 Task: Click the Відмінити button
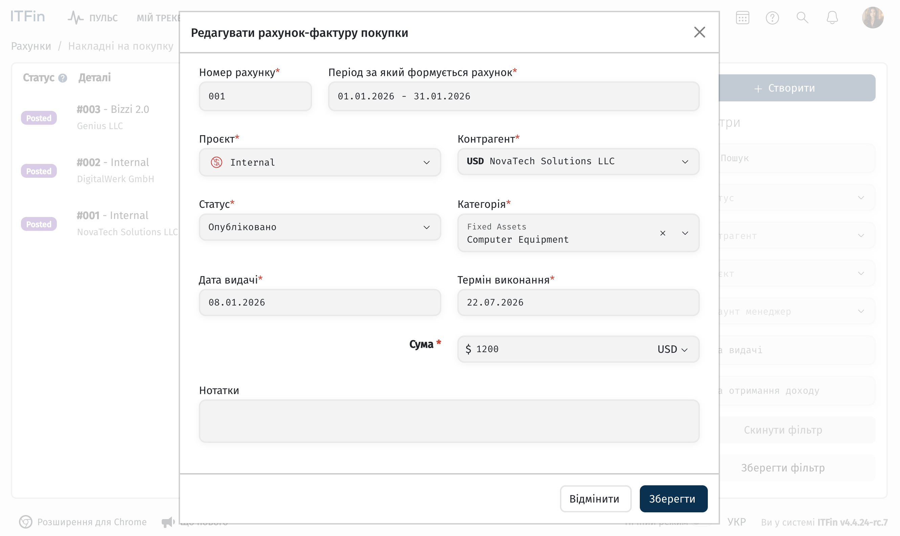point(595,498)
